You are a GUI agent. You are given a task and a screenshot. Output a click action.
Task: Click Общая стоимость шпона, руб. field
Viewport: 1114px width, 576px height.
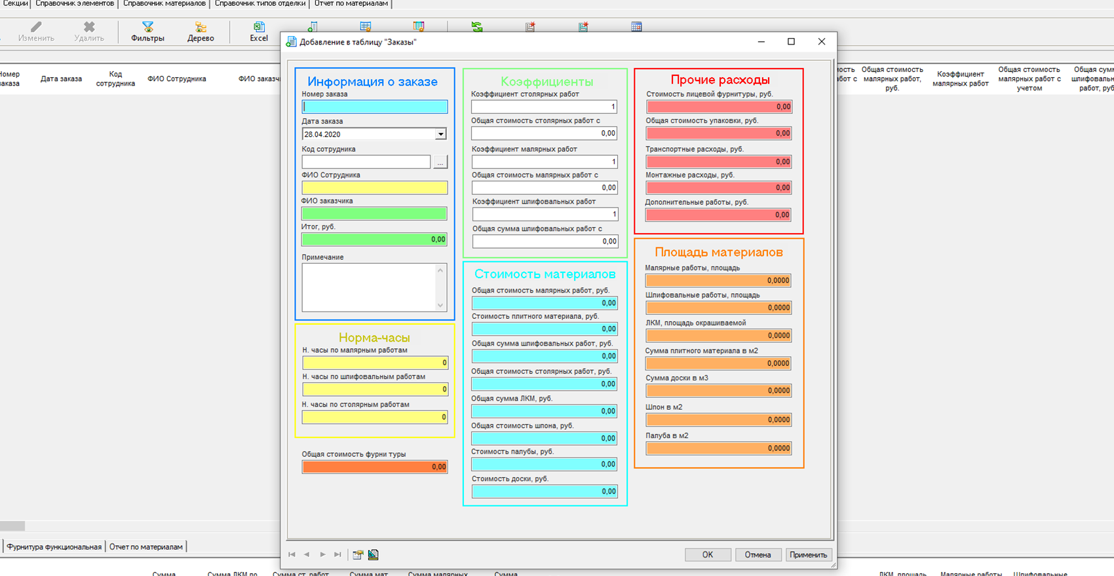pos(545,439)
